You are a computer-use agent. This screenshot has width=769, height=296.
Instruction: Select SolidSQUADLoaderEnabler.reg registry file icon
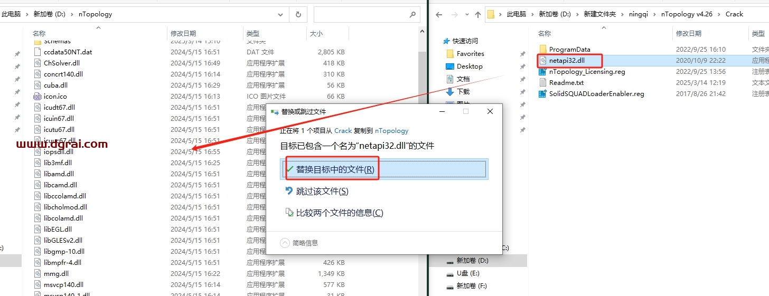[543, 93]
